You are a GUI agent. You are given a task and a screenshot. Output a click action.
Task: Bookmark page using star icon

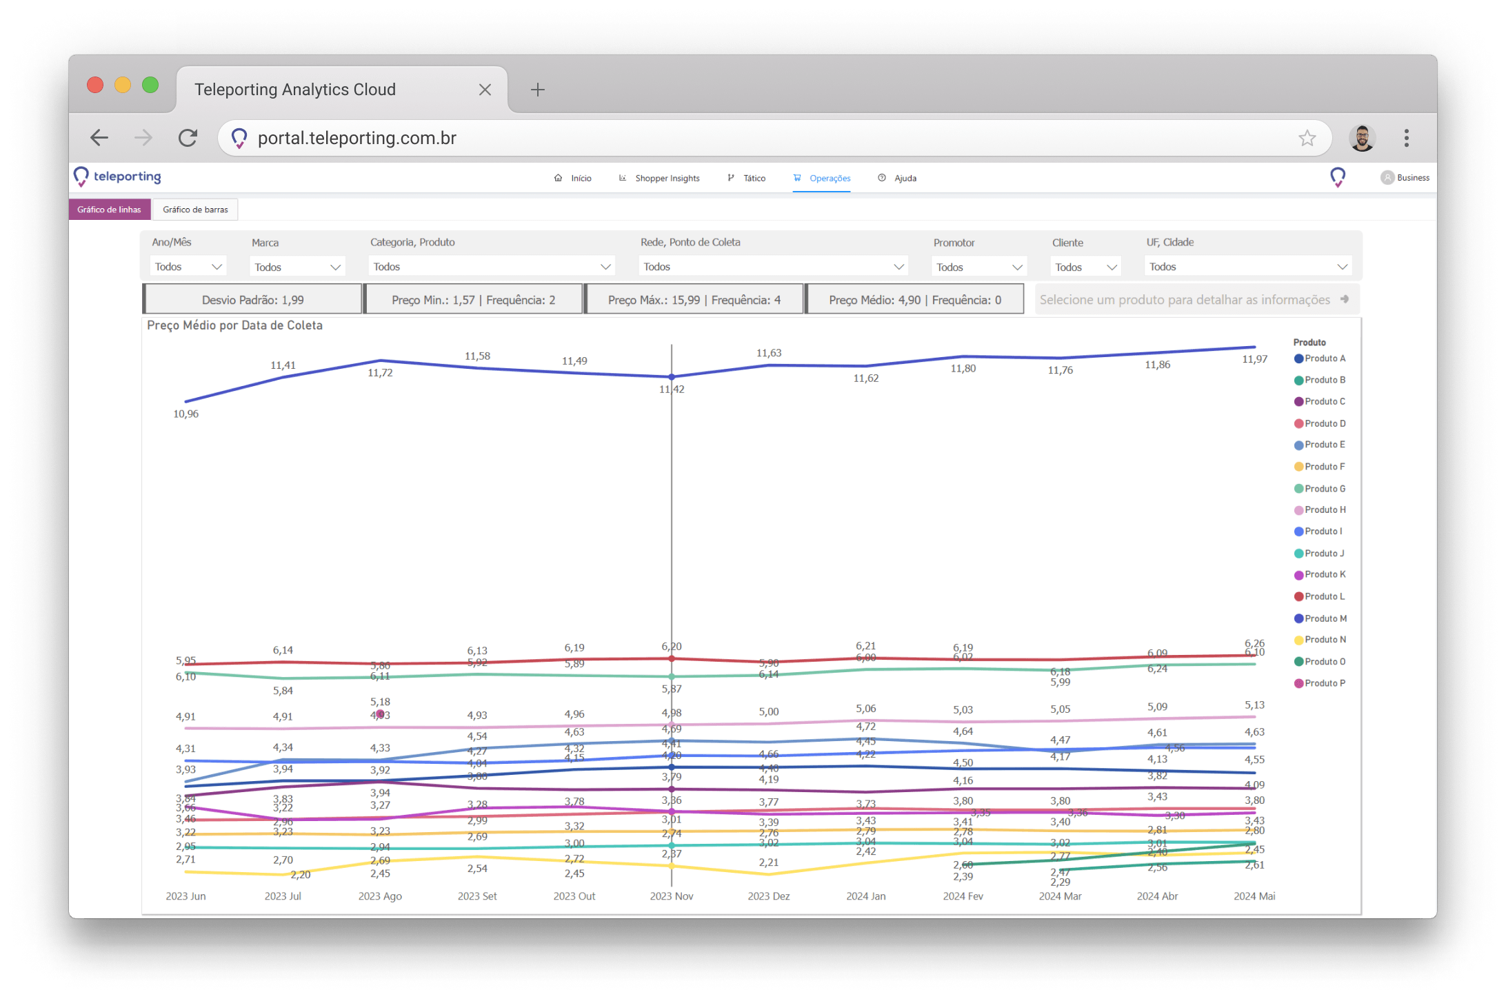pos(1307,138)
